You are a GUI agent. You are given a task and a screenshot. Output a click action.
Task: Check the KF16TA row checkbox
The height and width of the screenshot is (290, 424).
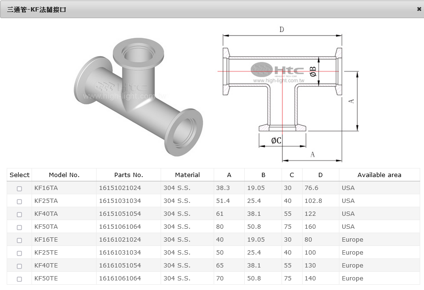(x=20, y=189)
